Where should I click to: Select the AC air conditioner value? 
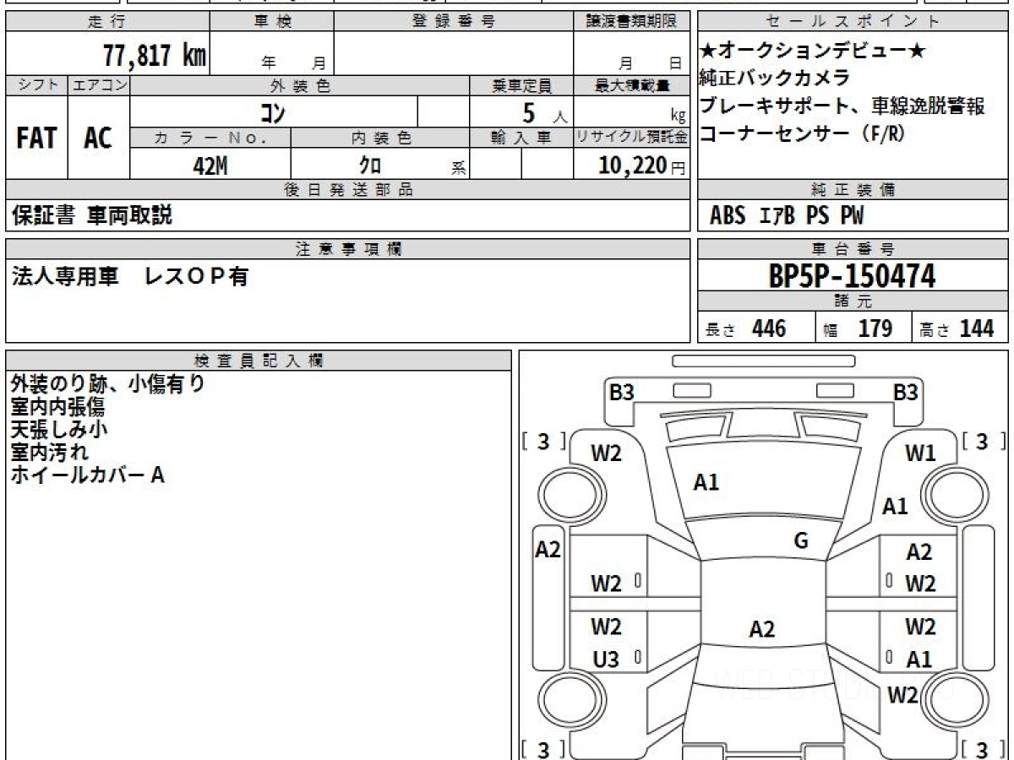[99, 138]
